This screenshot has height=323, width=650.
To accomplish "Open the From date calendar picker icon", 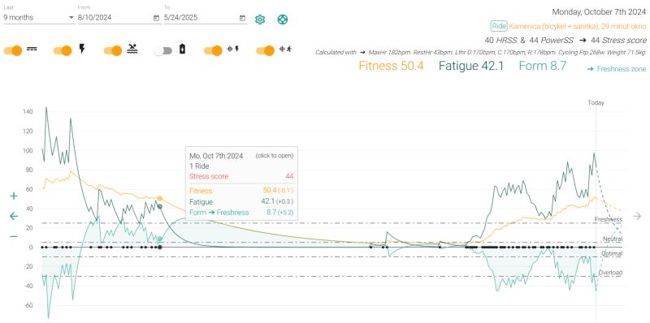I will [156, 18].
